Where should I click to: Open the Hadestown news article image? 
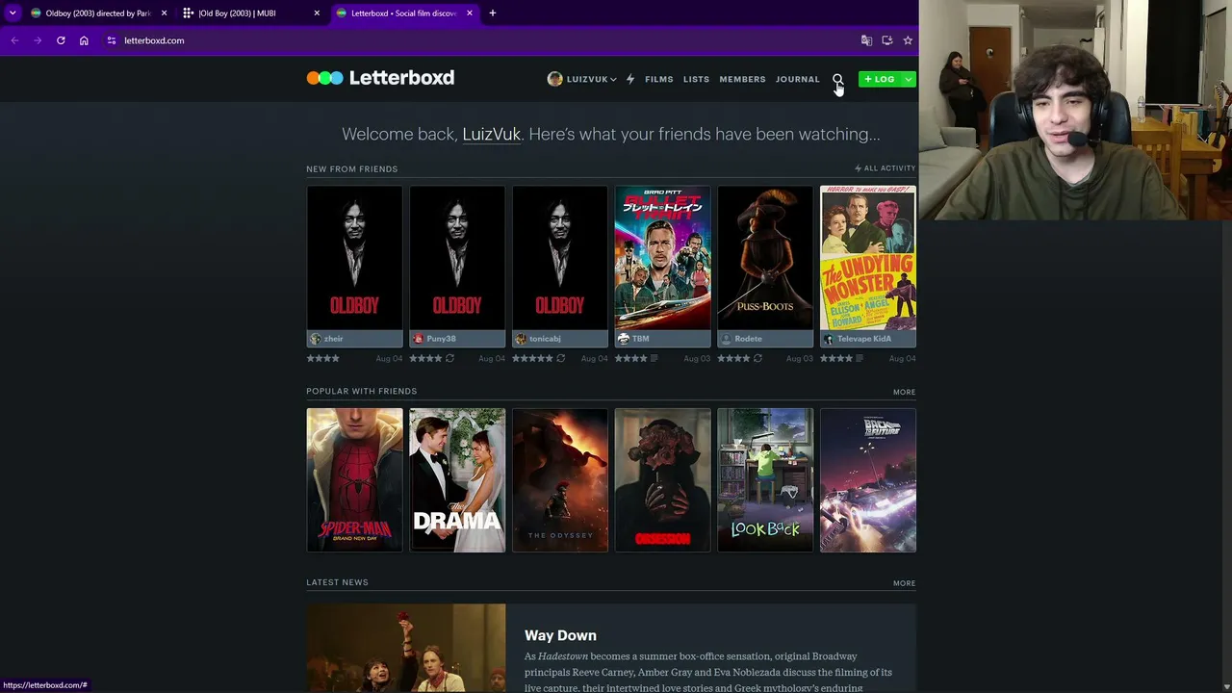tap(405, 648)
